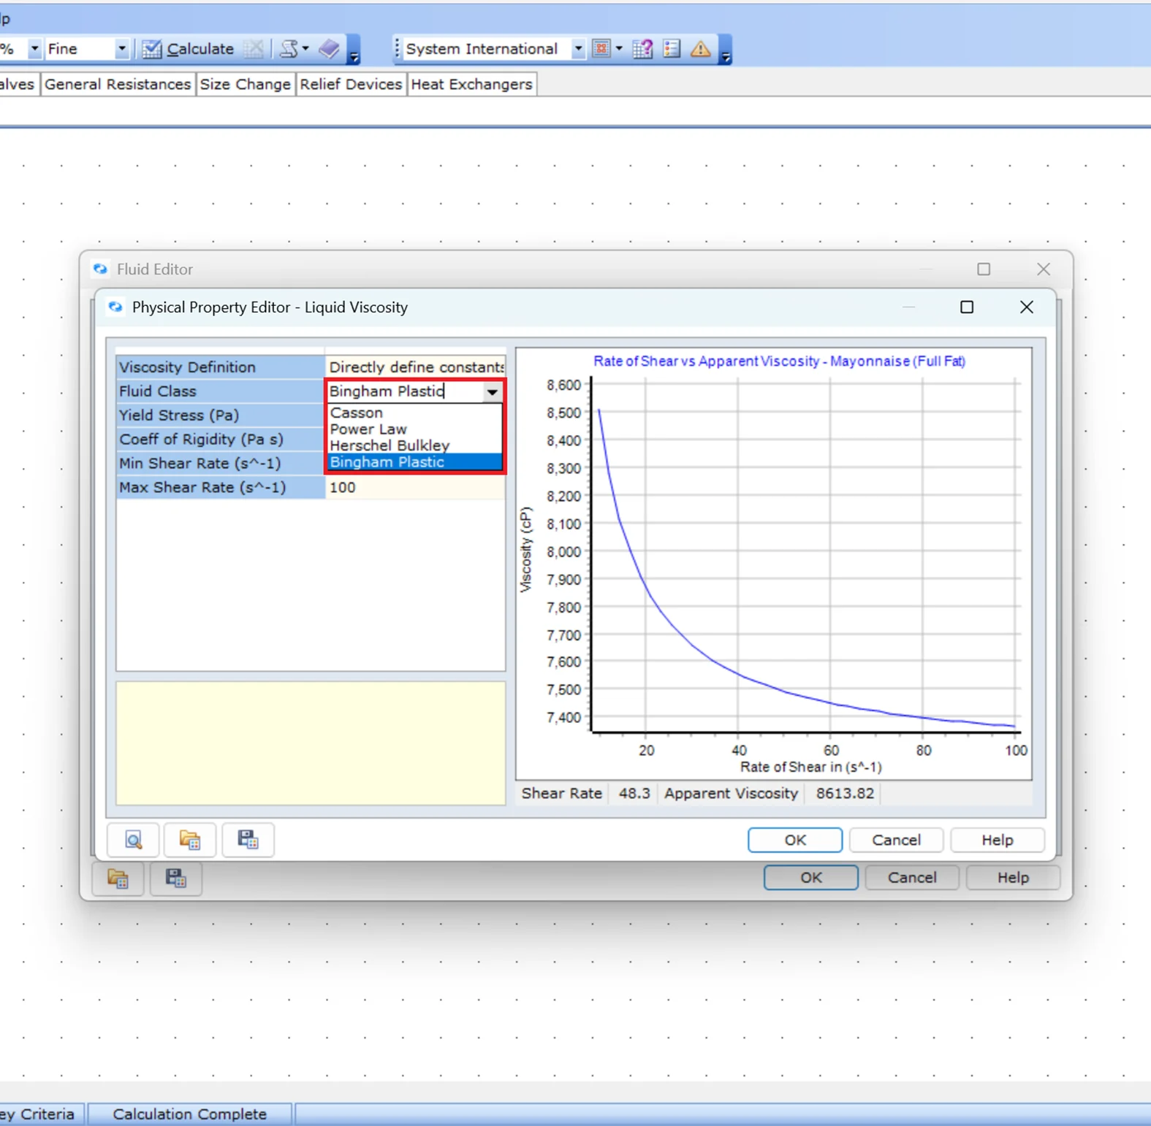Click the list icon beside the warning triangle

tap(672, 49)
